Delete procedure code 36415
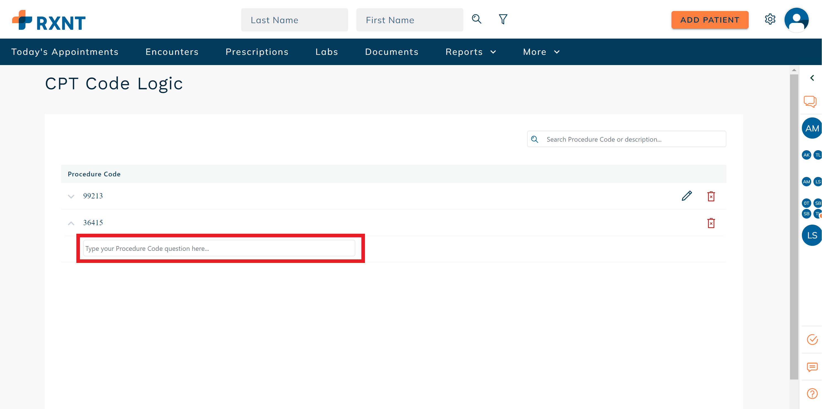 711,223
